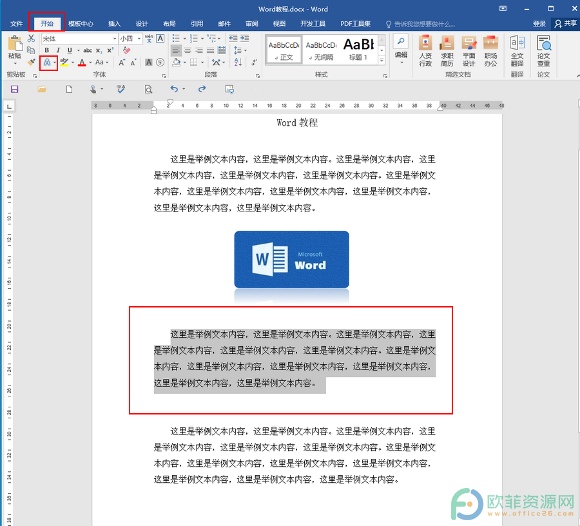Apply the red font color
580x526 pixels.
[x=82, y=62]
